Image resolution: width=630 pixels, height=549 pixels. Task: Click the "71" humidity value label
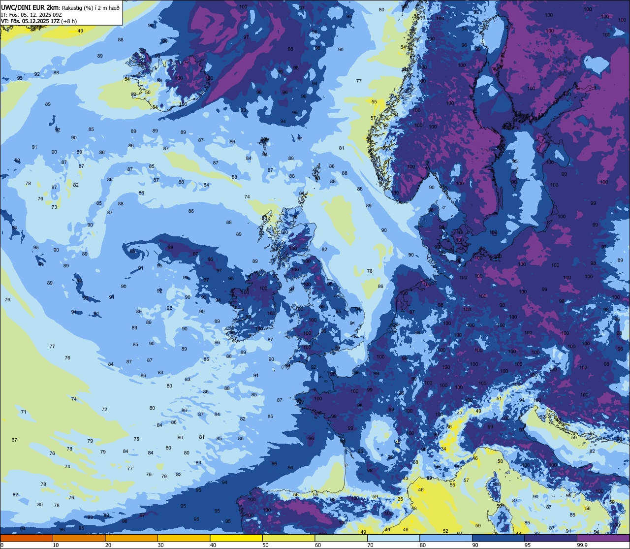coord(24,412)
